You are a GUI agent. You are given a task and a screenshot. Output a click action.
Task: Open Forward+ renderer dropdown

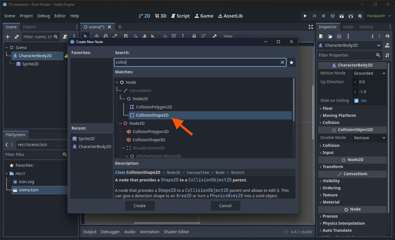(x=379, y=16)
